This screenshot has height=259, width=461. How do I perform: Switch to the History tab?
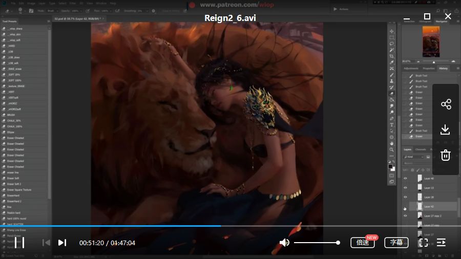[x=443, y=68]
